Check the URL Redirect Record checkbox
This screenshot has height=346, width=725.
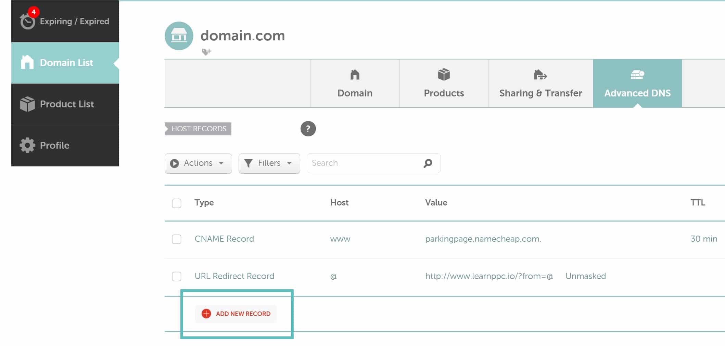point(176,277)
